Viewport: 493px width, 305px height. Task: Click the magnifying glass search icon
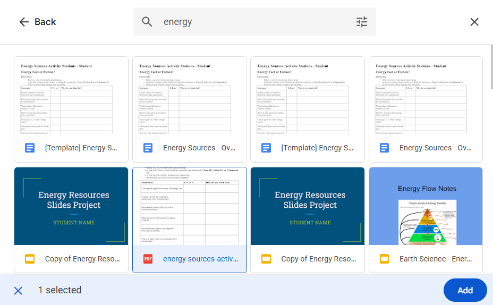click(147, 22)
